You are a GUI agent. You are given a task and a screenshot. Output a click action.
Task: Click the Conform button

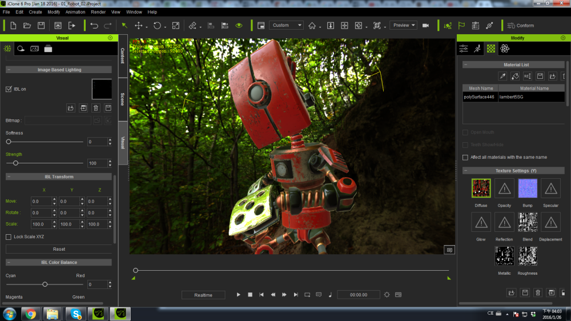pos(520,26)
